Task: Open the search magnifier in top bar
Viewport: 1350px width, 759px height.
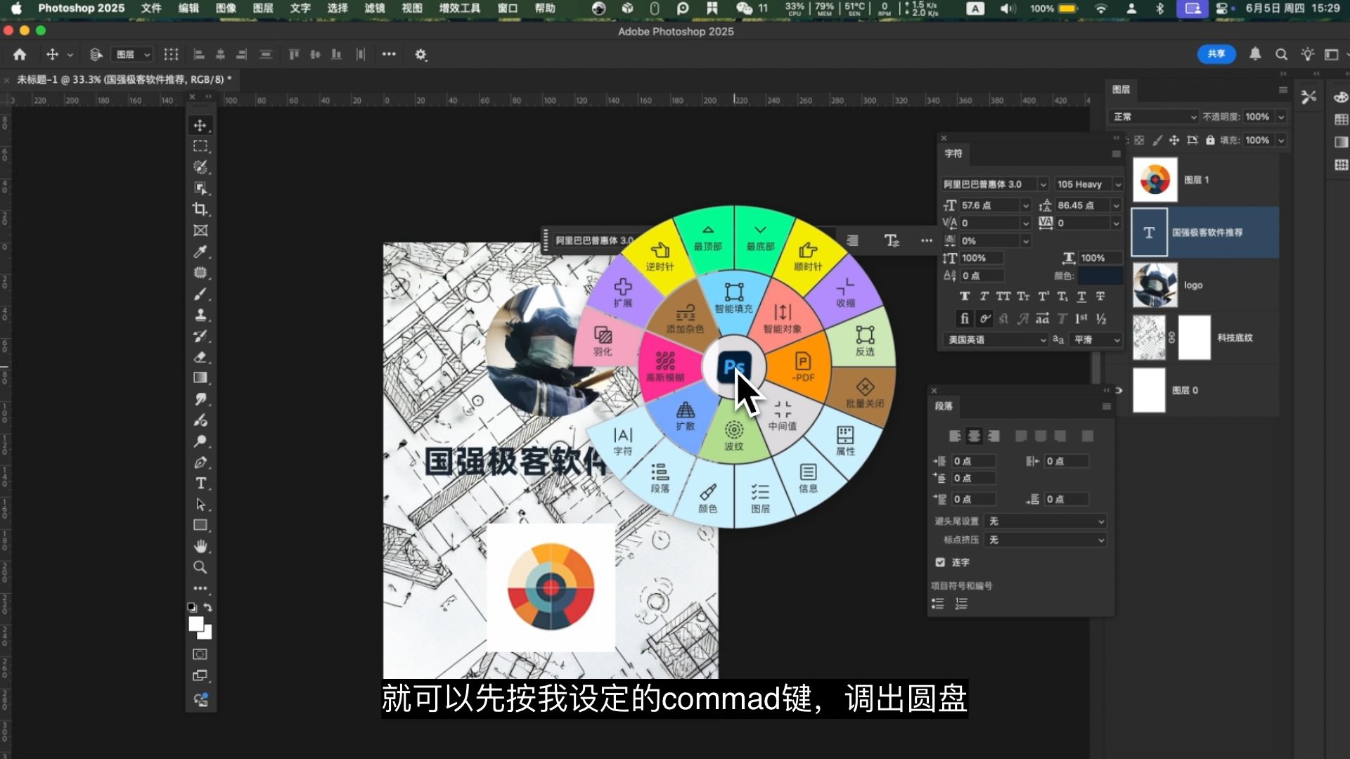Action: tap(1281, 54)
